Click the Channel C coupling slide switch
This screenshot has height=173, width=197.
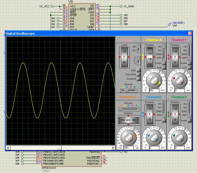tap(189, 52)
